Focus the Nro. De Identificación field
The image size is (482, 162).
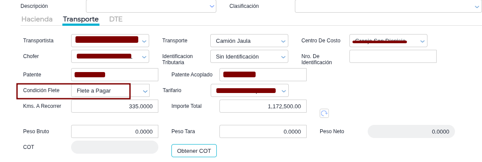[x=393, y=56]
